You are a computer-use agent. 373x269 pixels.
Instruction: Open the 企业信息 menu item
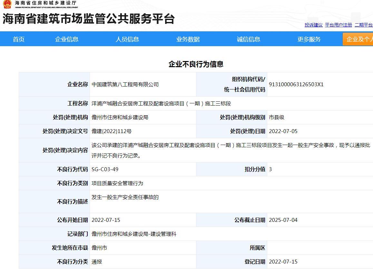[67, 39]
